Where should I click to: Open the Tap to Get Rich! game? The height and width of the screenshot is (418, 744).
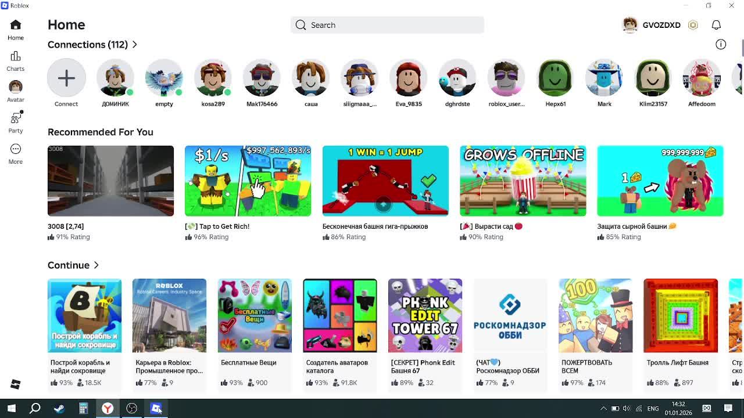(248, 181)
